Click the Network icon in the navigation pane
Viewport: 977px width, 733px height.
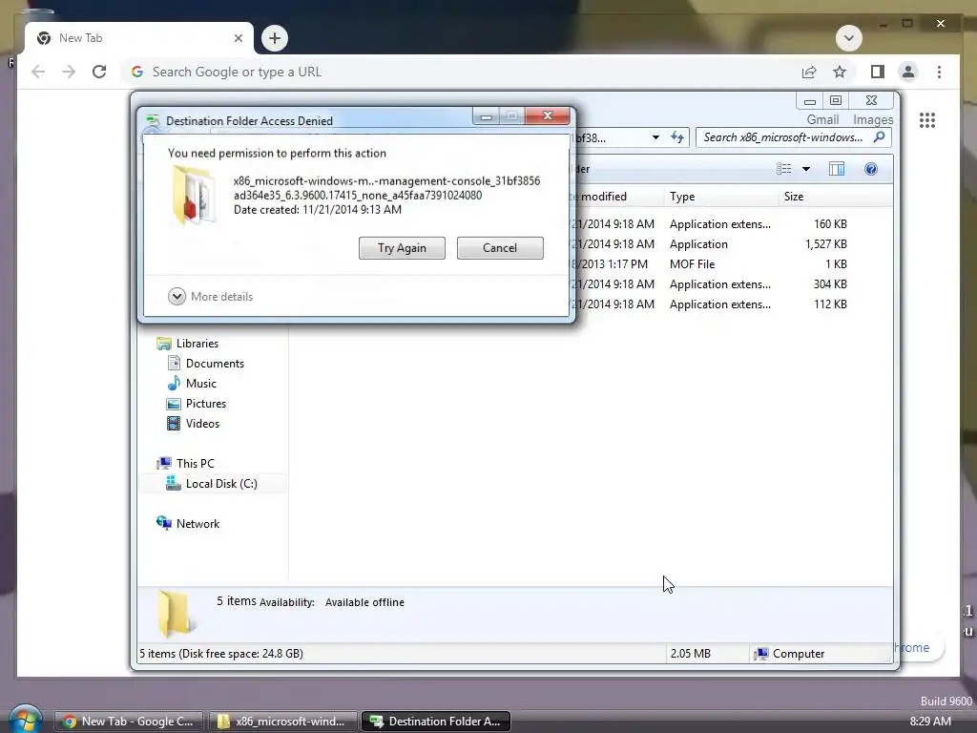(164, 523)
